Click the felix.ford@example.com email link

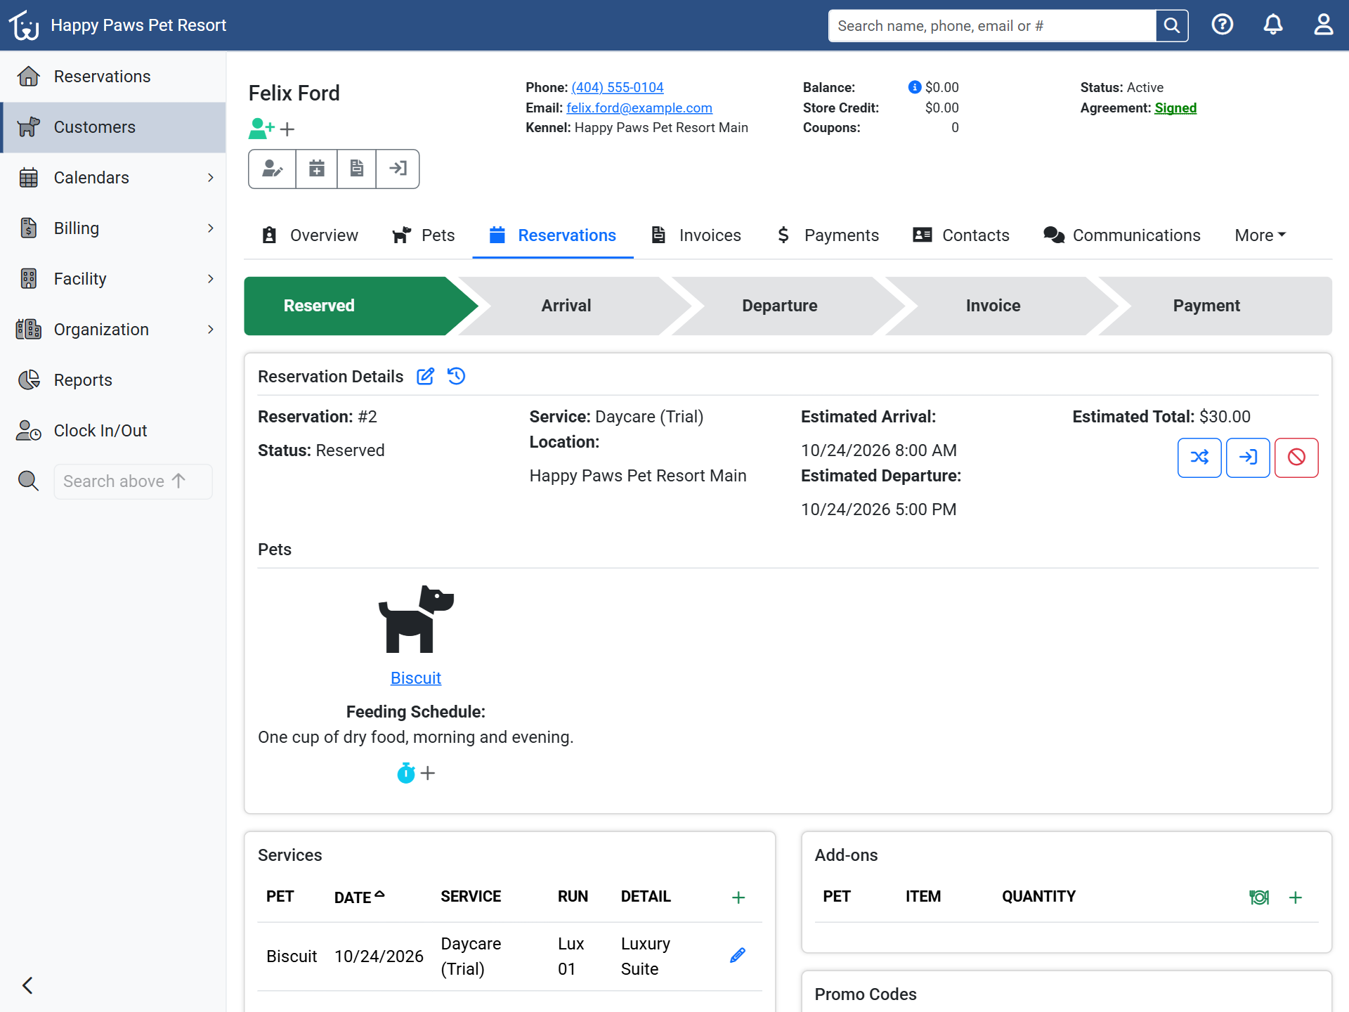coord(639,108)
